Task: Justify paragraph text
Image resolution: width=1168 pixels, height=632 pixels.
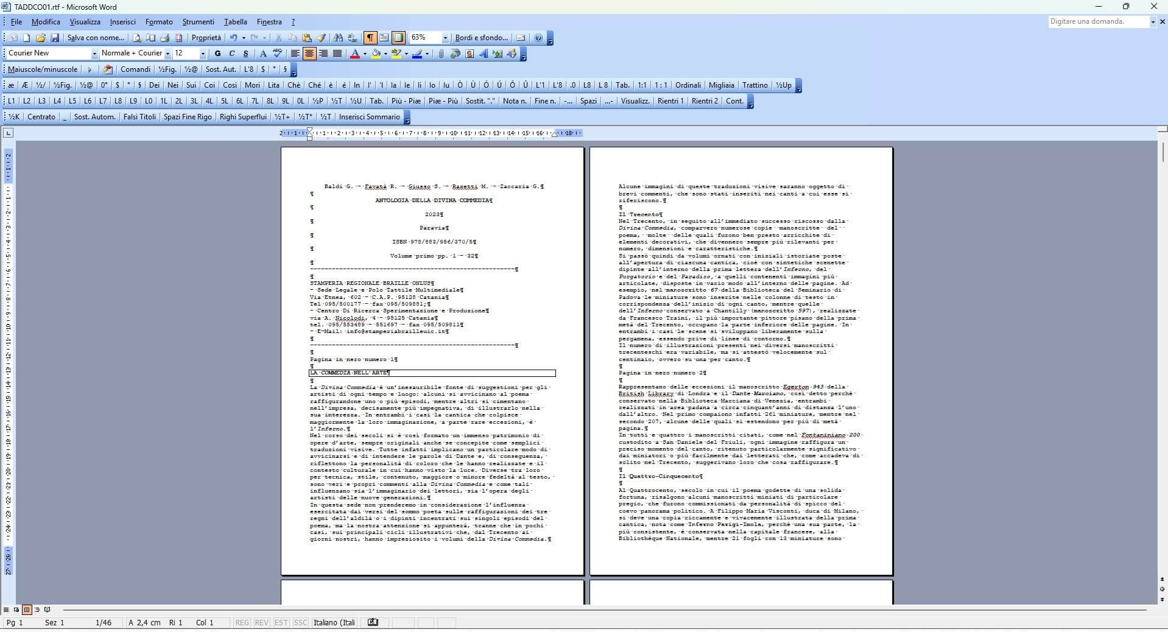Action: [x=337, y=54]
